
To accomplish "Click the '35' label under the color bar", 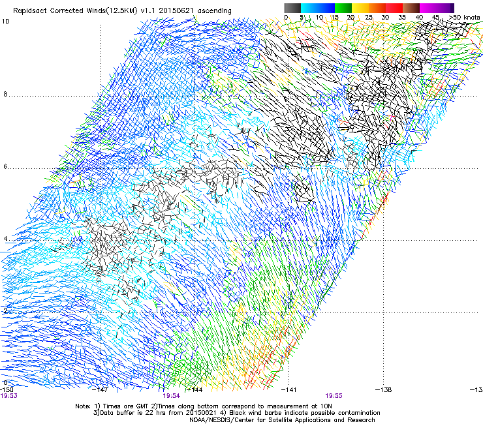I will point(402,17).
